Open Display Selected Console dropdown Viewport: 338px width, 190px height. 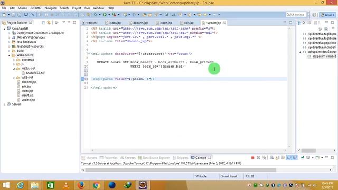[313, 158]
